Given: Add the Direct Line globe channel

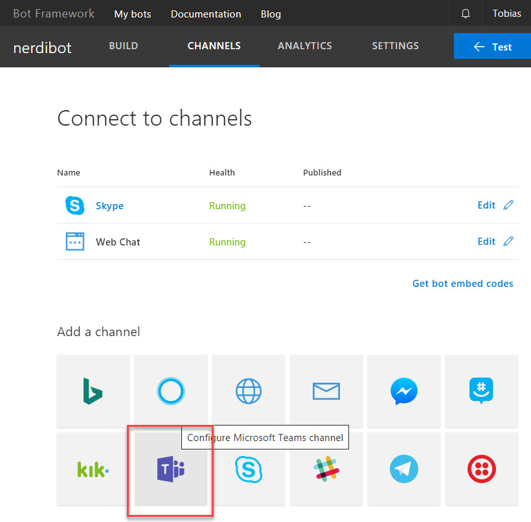Looking at the screenshot, I should pos(249,391).
